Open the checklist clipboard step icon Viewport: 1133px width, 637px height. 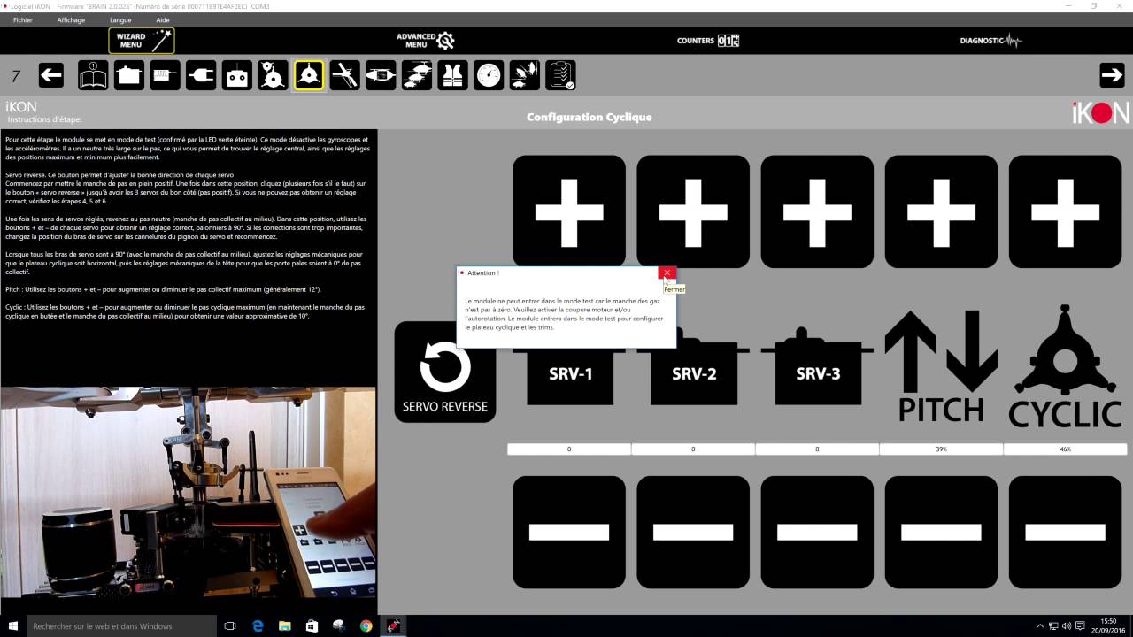coord(560,76)
